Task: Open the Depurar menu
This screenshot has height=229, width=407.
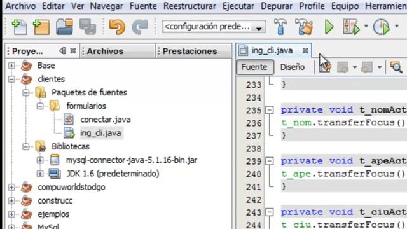Action: click(x=277, y=6)
